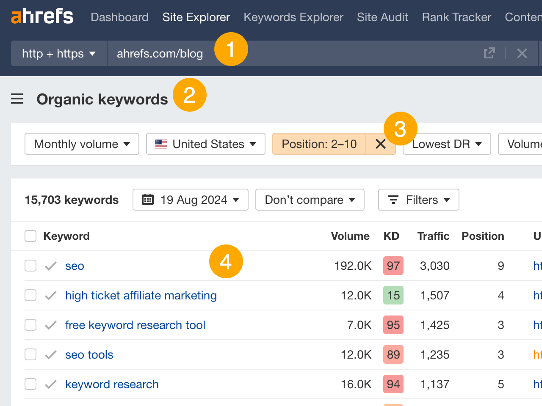The image size is (542, 406).
Task: Open the hamburger menu beside Organic keywords
Action: (x=17, y=99)
